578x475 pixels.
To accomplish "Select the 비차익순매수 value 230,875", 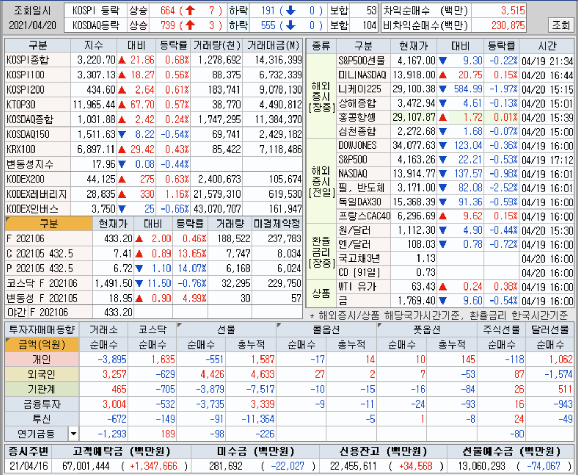I will click(508, 26).
